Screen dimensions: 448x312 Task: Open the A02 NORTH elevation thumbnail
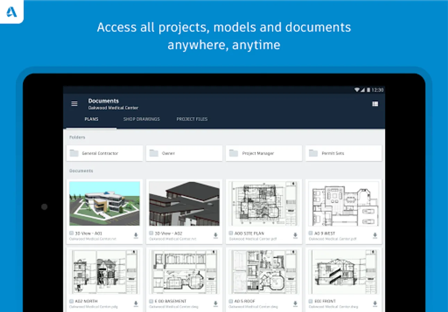[104, 272]
